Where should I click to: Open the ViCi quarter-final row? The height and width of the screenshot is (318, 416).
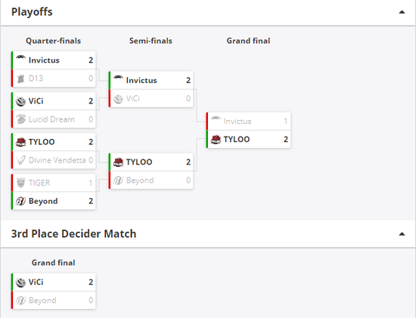coord(54,101)
